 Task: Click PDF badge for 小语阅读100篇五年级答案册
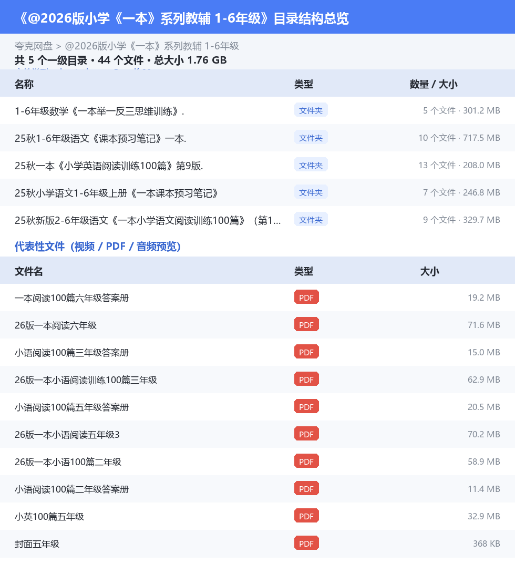click(x=306, y=407)
